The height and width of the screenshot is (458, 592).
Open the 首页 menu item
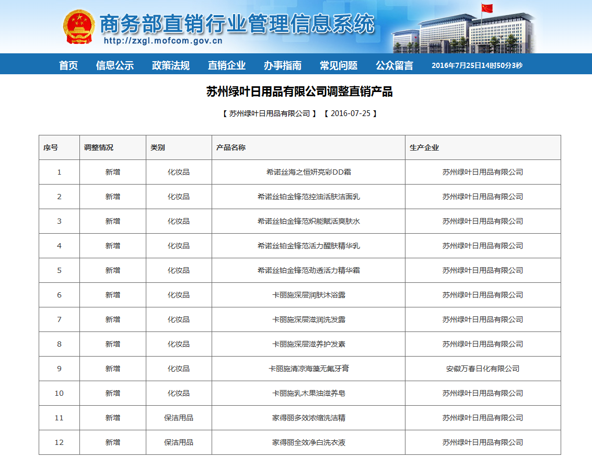(x=68, y=65)
